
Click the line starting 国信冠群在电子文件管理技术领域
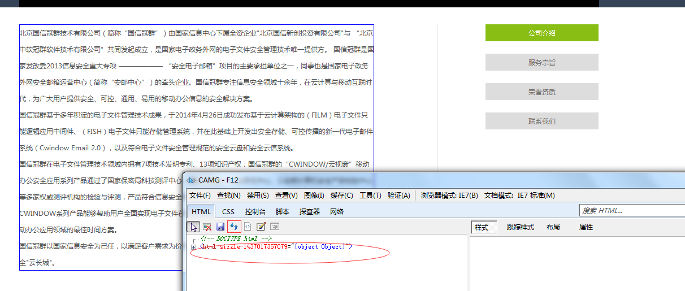[194, 164]
